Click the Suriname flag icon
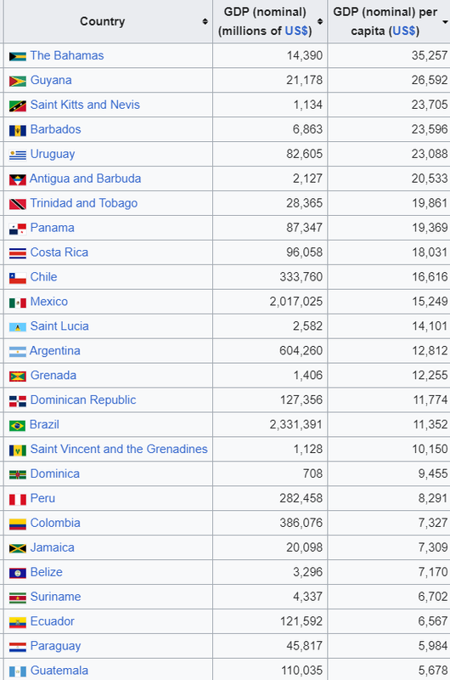This screenshot has width=450, height=680. [x=17, y=598]
